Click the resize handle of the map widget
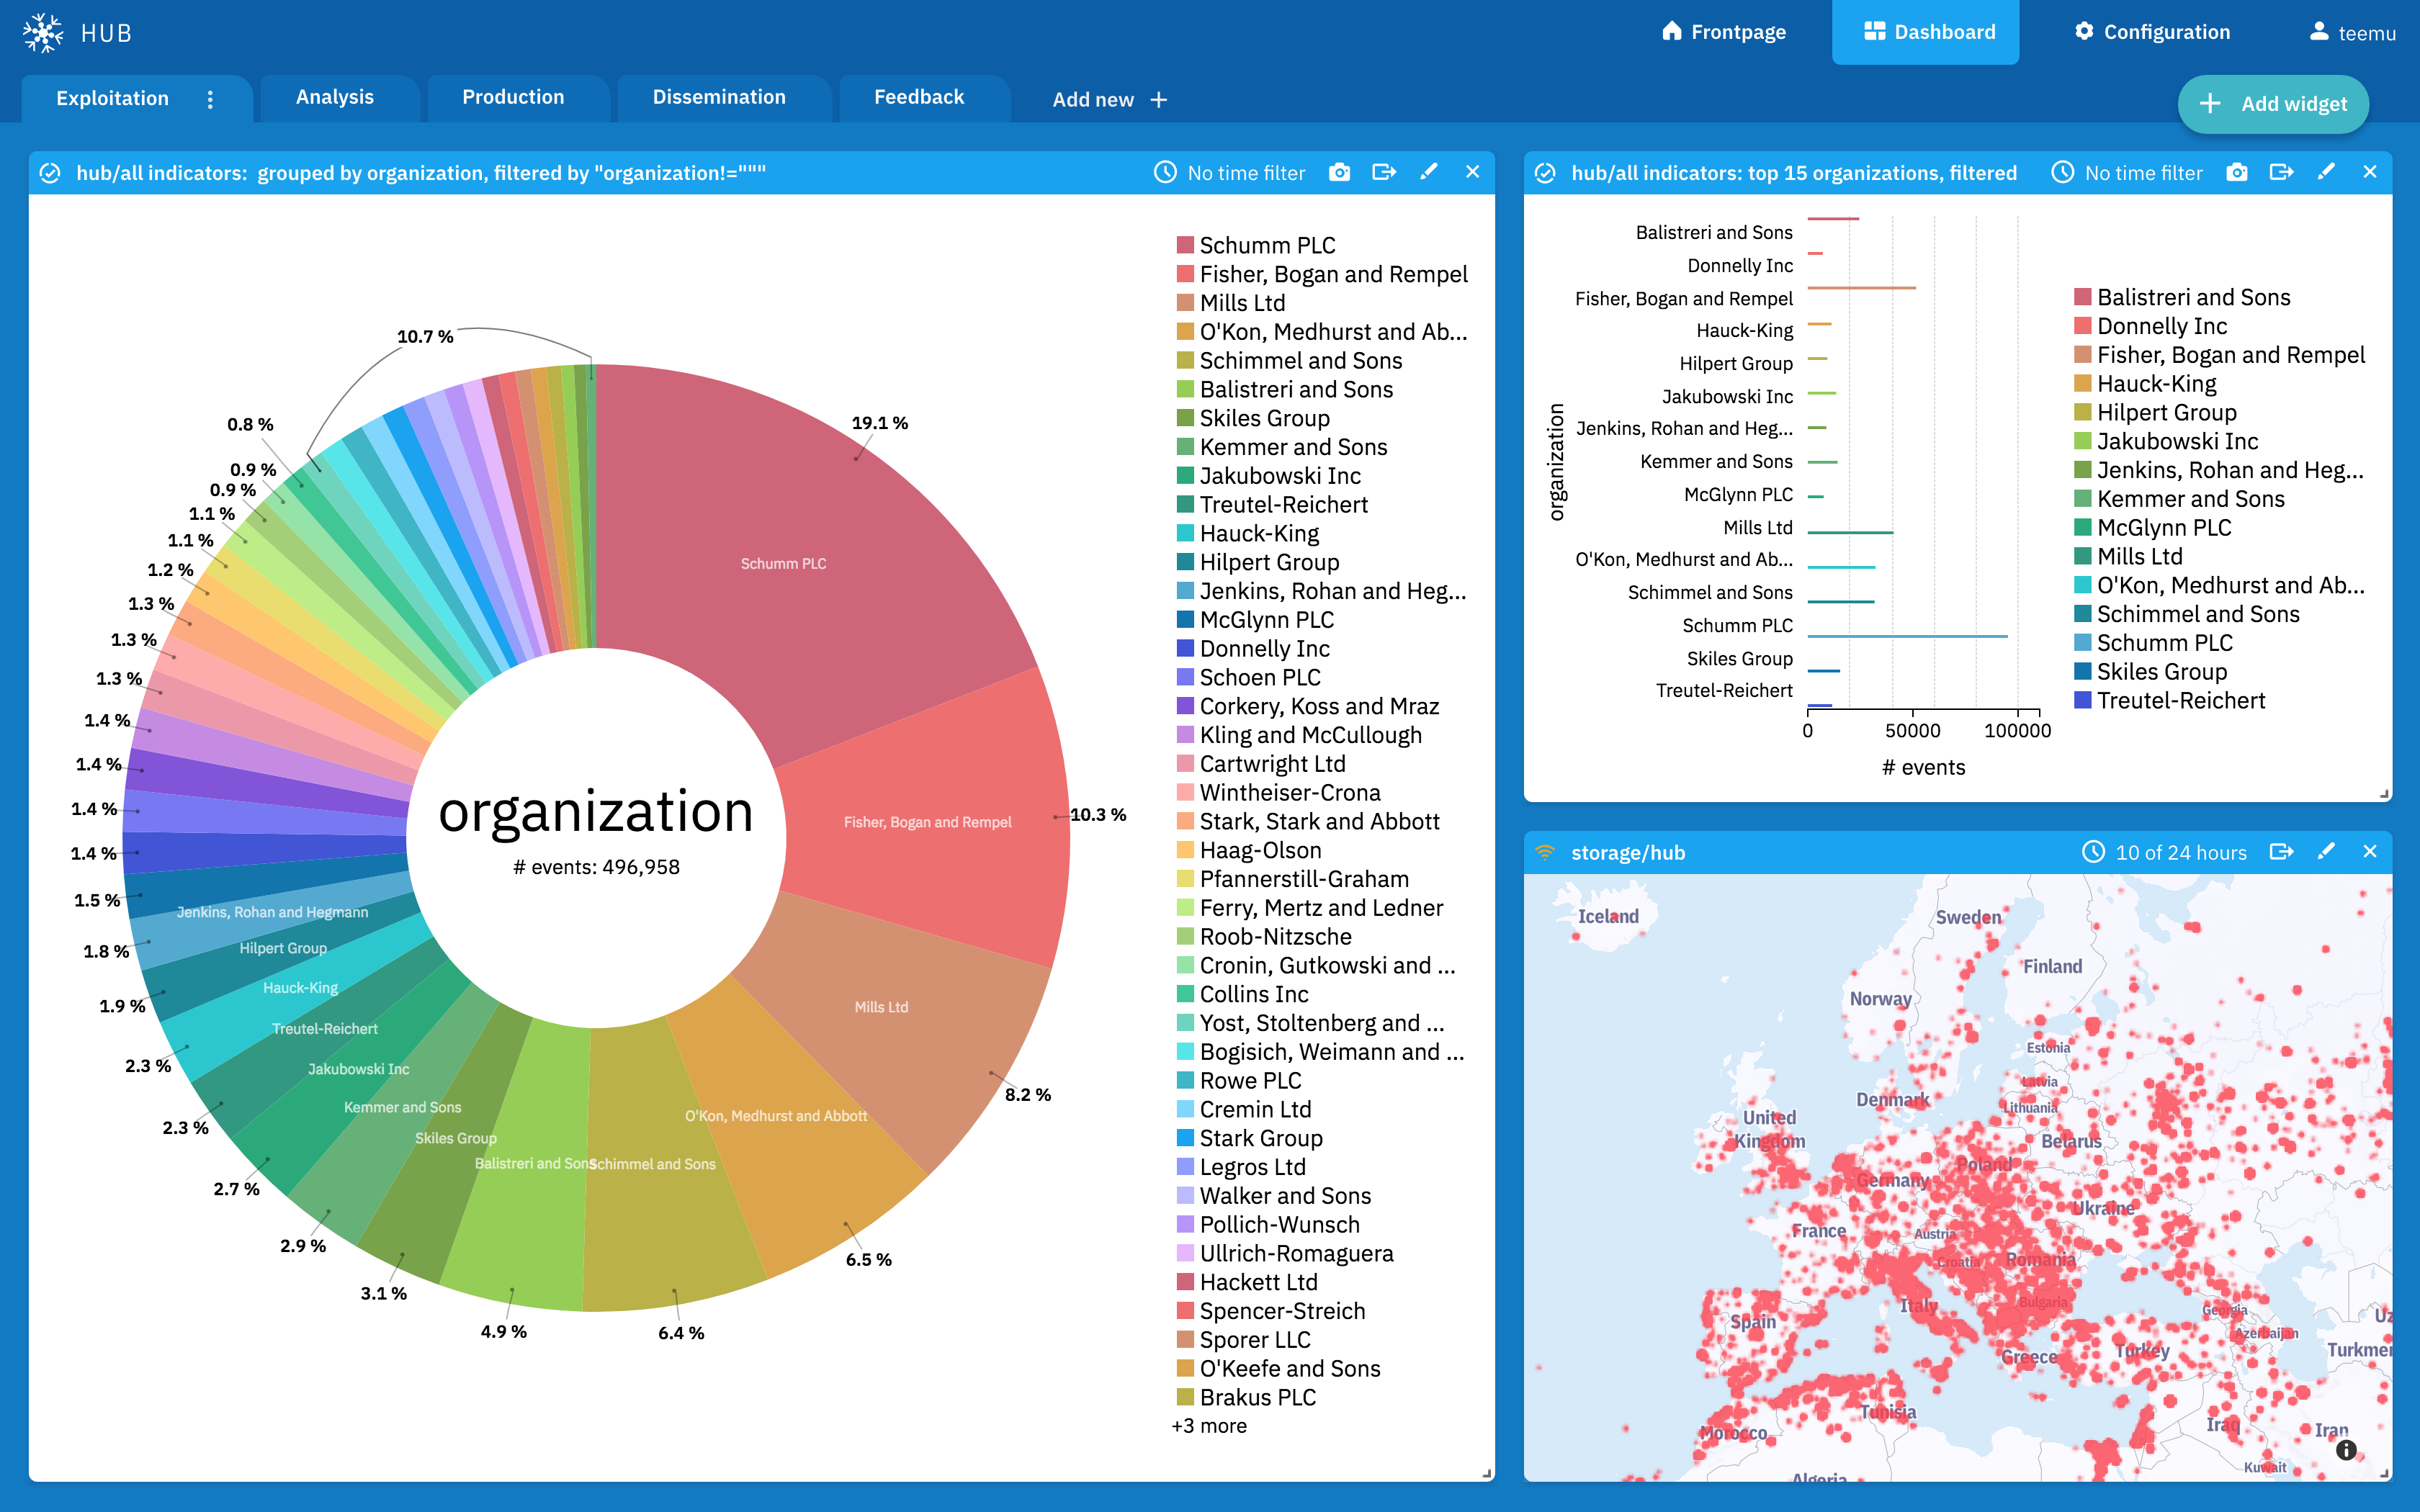The width and height of the screenshot is (2420, 1512). 2385,1473
